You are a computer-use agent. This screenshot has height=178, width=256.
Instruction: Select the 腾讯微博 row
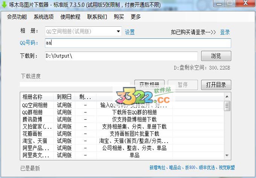click(122, 119)
